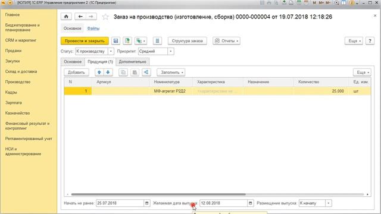Expand Размещение выпуска dropdown arrow
381x214 pixels.
click(329, 203)
